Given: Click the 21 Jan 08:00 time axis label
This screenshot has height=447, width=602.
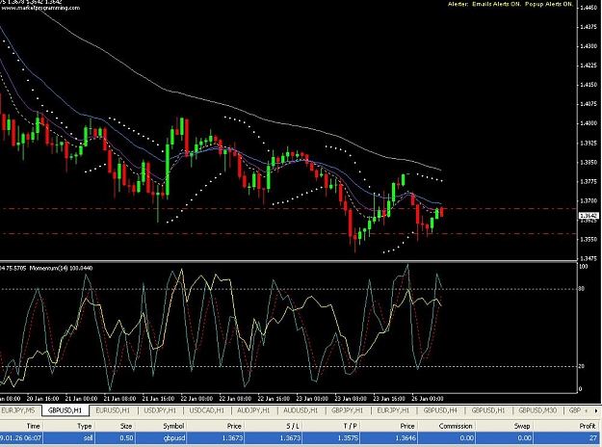Looking at the screenshot, I should (x=119, y=398).
